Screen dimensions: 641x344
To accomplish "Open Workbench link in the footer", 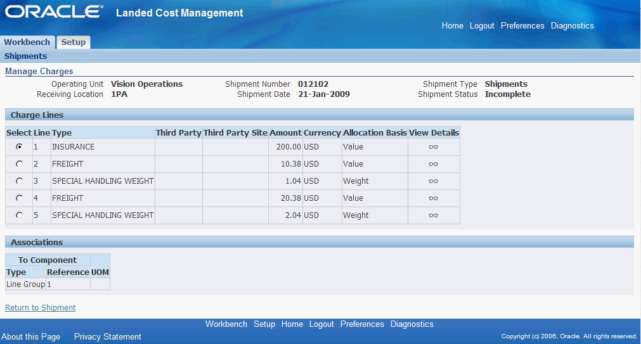I will (x=226, y=324).
